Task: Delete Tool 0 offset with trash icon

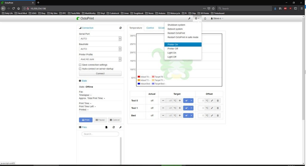Action: [218, 101]
